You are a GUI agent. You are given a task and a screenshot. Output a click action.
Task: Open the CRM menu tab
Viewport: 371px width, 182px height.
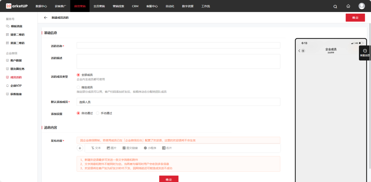(135, 6)
